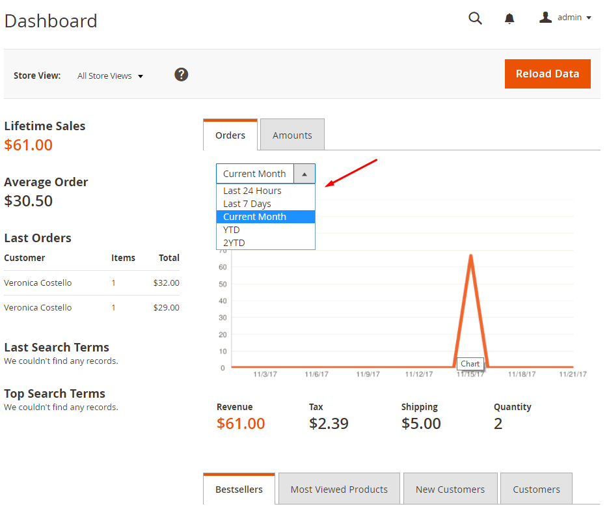Click the Current Month select field

(x=265, y=174)
